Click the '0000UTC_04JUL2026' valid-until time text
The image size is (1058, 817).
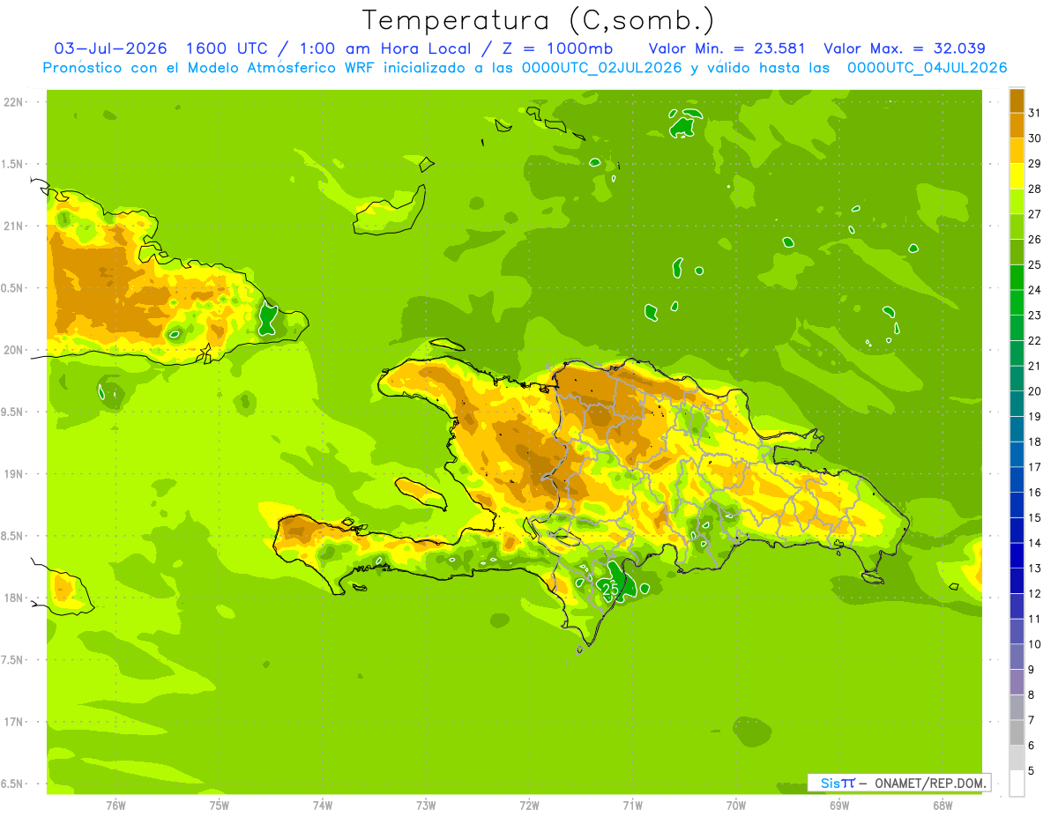(x=928, y=68)
